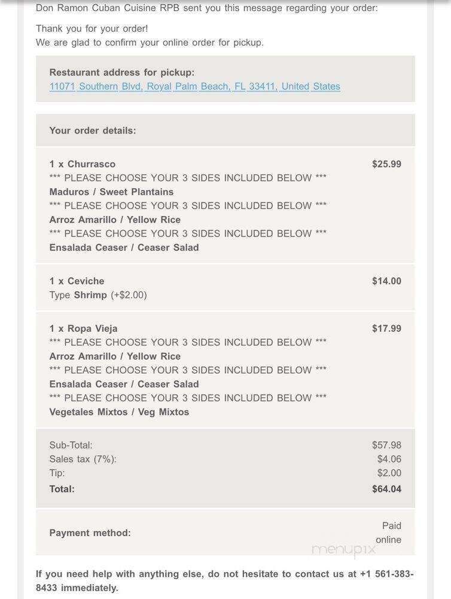Click the Shrimp type option text
451x599 pixels.
[90, 295]
